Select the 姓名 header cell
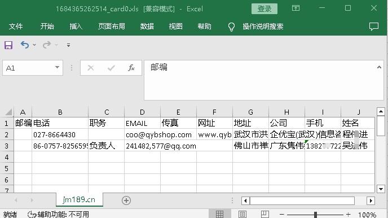The width and height of the screenshot is (388, 218). click(x=358, y=123)
